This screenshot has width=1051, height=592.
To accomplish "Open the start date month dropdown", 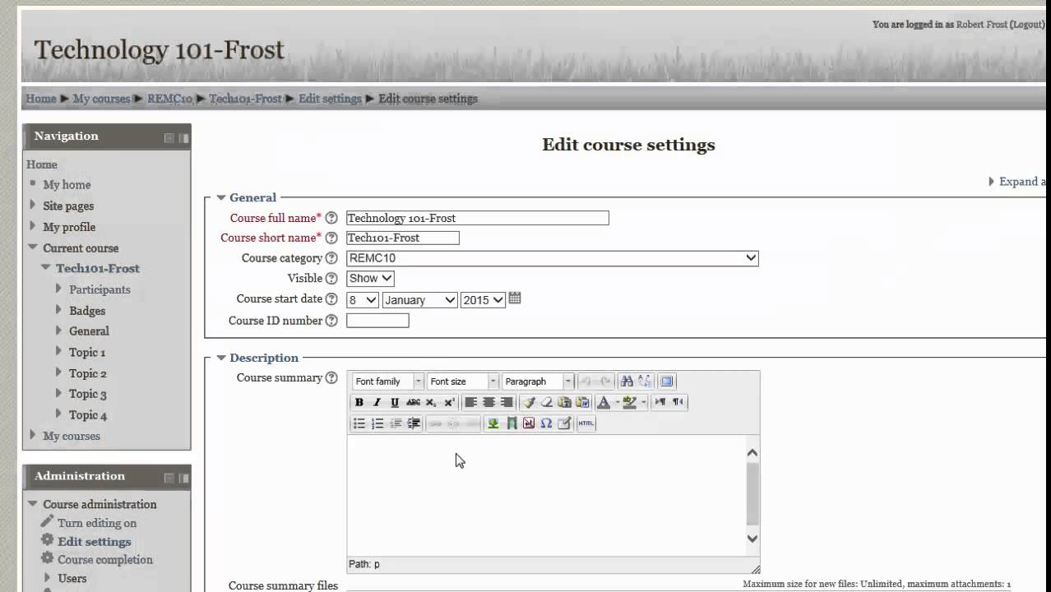I will (x=419, y=300).
